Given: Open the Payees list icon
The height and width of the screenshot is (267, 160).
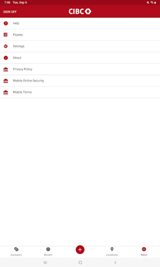Looking at the screenshot, I should [6, 35].
